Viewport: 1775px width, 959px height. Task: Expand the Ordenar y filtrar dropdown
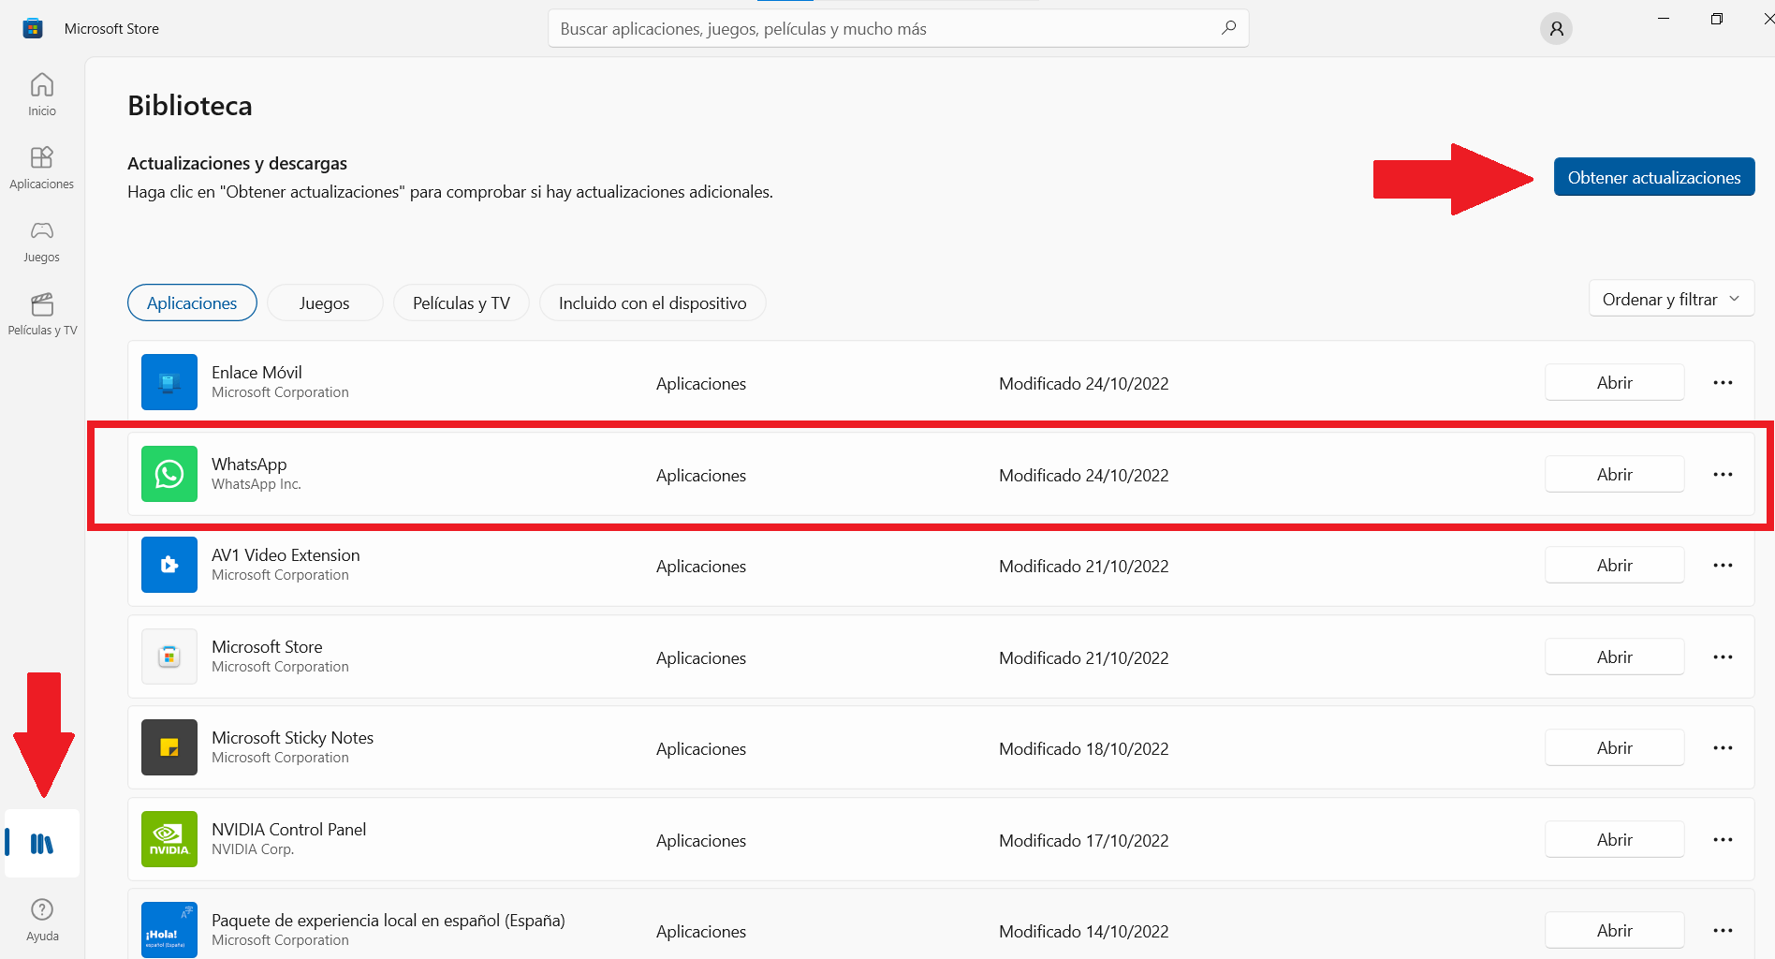tap(1671, 299)
